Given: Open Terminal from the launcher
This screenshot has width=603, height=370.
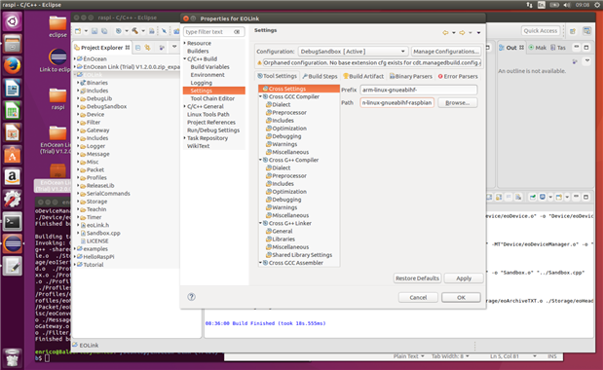Looking at the screenshot, I should coord(13,222).
